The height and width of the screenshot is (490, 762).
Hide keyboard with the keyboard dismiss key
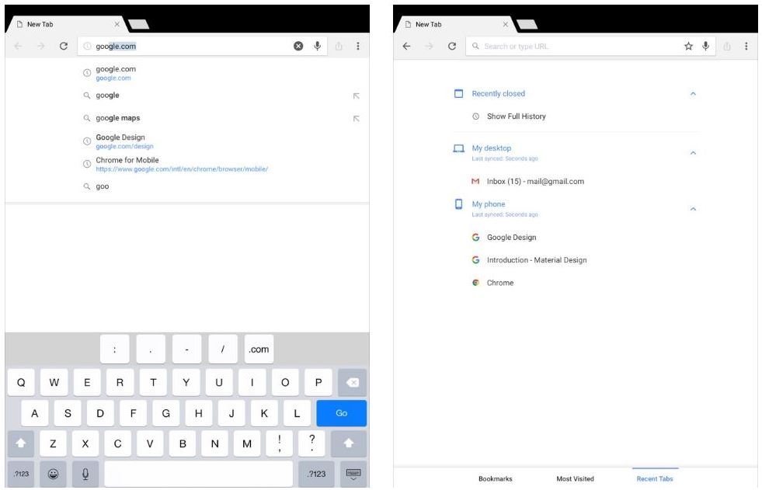(x=353, y=474)
